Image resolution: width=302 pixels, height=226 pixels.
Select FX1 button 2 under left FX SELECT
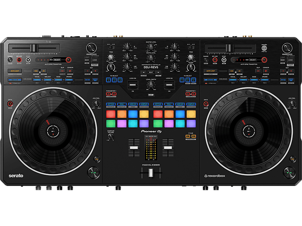pos(114,80)
